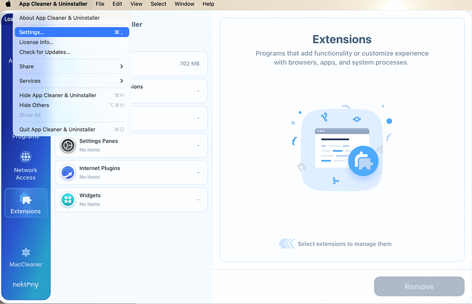Image resolution: width=472 pixels, height=304 pixels.
Task: Click the Remove button
Action: [x=419, y=286]
